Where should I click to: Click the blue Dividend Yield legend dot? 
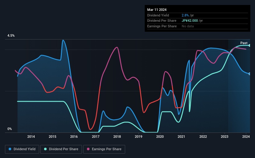[x=10, y=149]
